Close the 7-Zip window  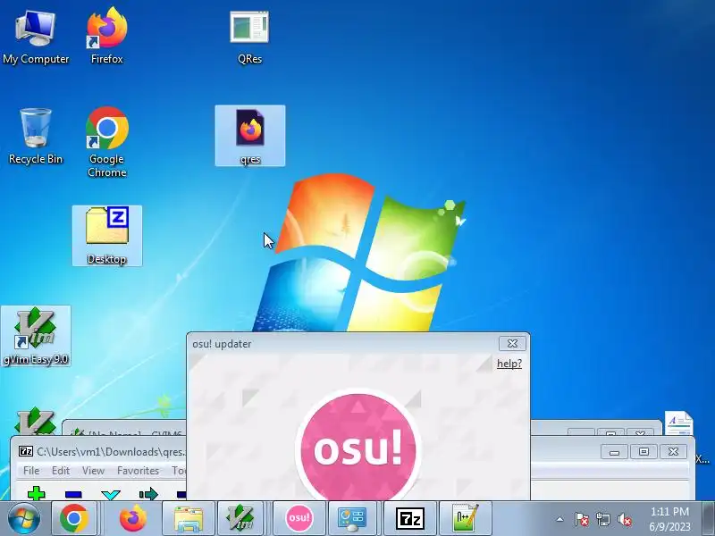(674, 452)
